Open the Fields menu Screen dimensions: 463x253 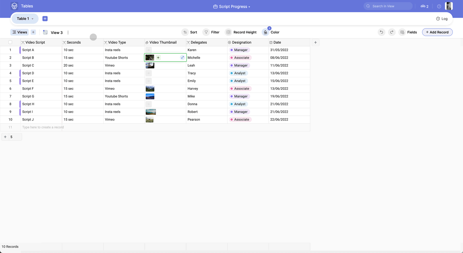(408, 32)
